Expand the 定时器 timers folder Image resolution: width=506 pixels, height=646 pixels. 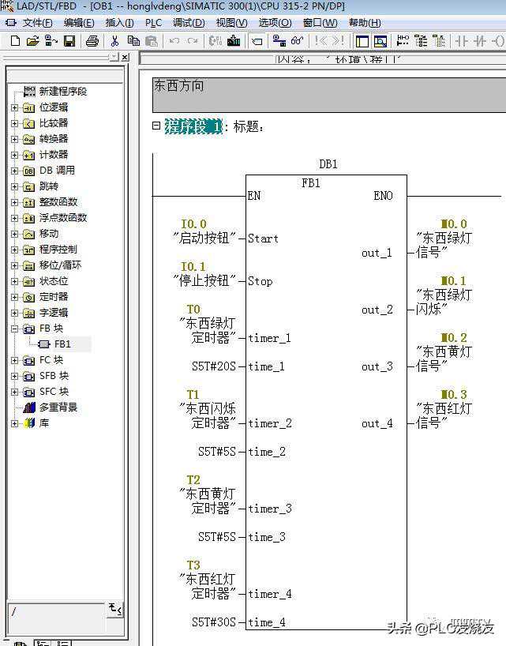(14, 297)
